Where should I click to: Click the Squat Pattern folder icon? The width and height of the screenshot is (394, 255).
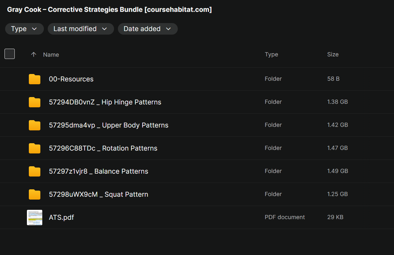[35, 194]
